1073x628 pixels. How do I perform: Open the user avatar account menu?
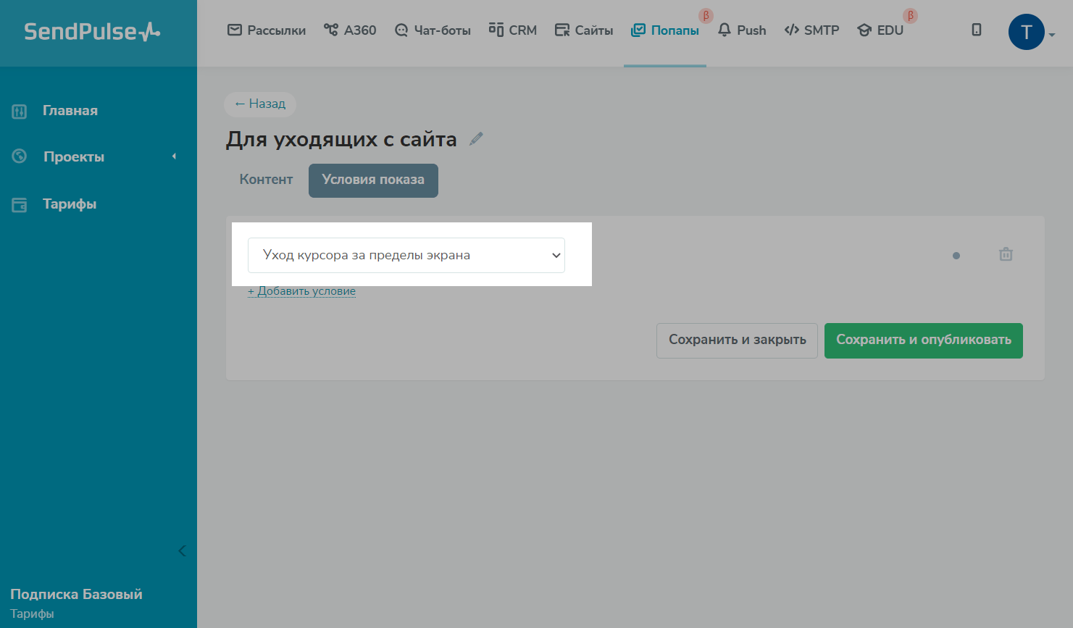click(1027, 32)
